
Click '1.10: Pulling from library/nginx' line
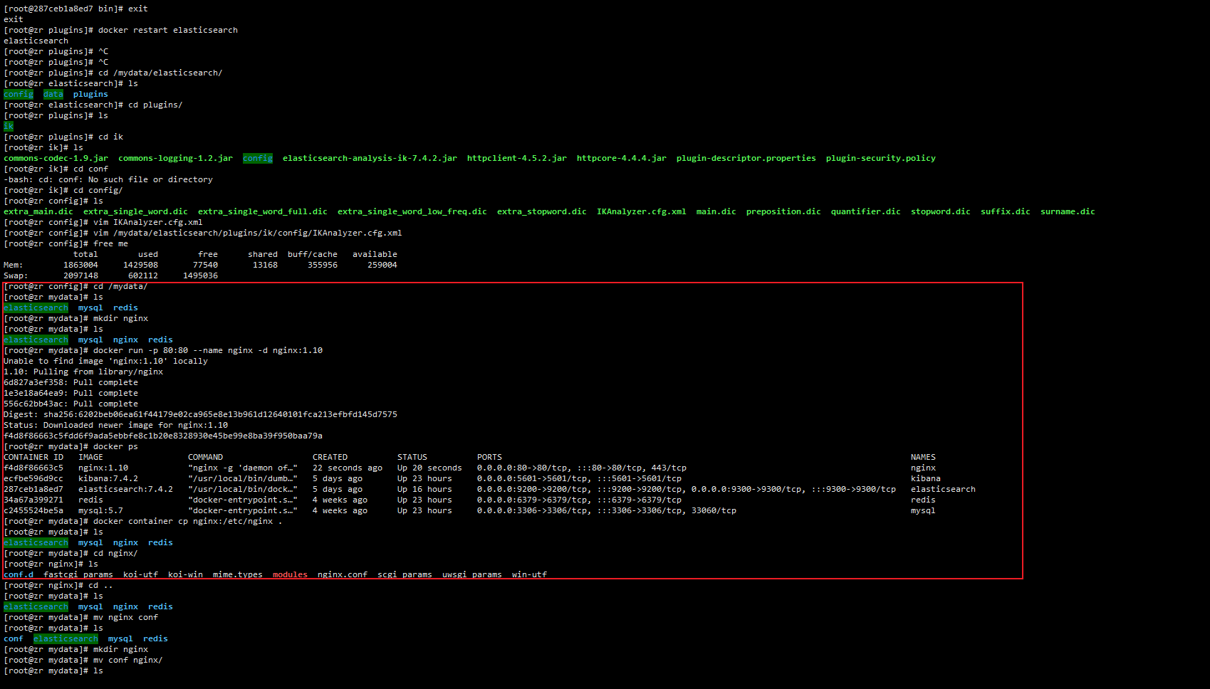[83, 372]
